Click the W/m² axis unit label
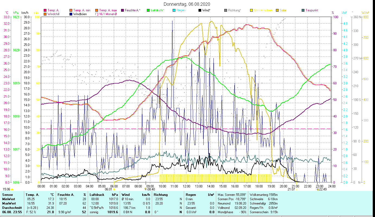This screenshot has height=217, width=375. pyautogui.click(x=365, y=13)
